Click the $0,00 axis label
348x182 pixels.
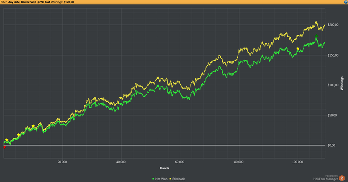click(332, 145)
